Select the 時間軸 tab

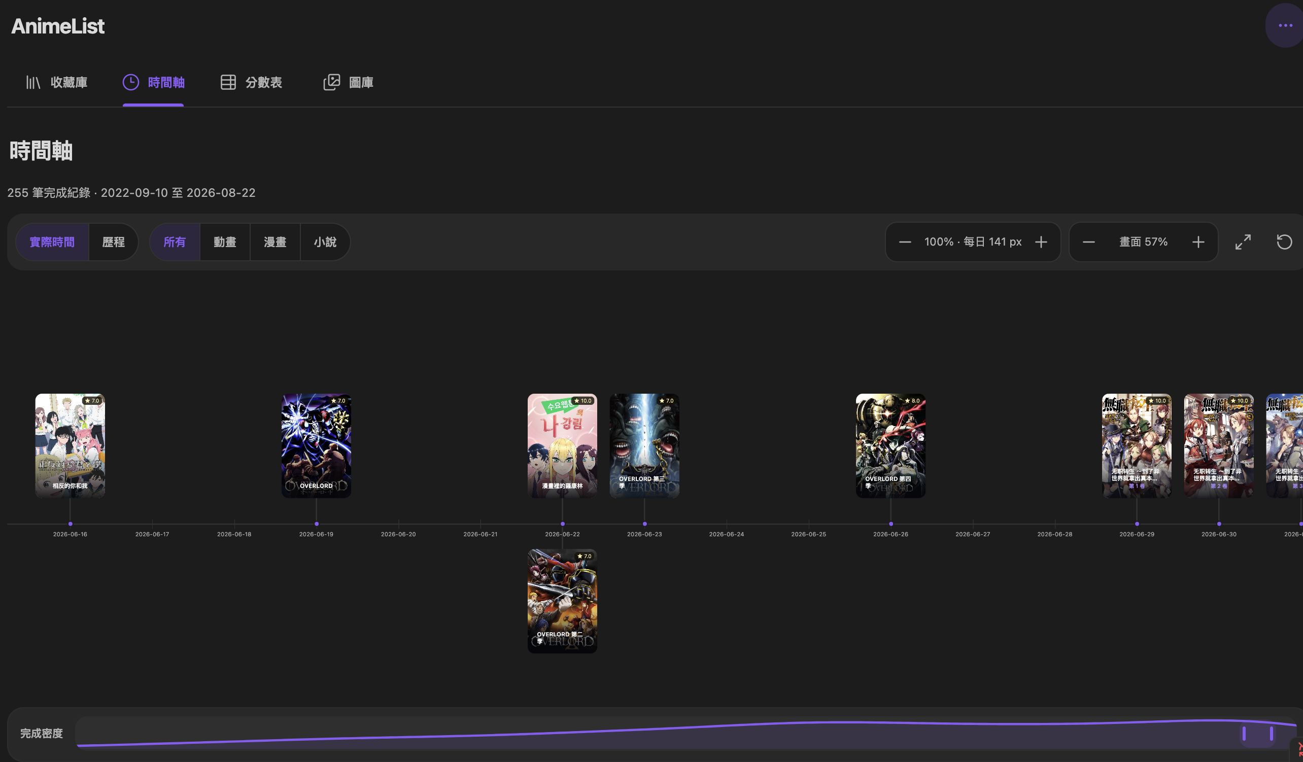click(154, 82)
